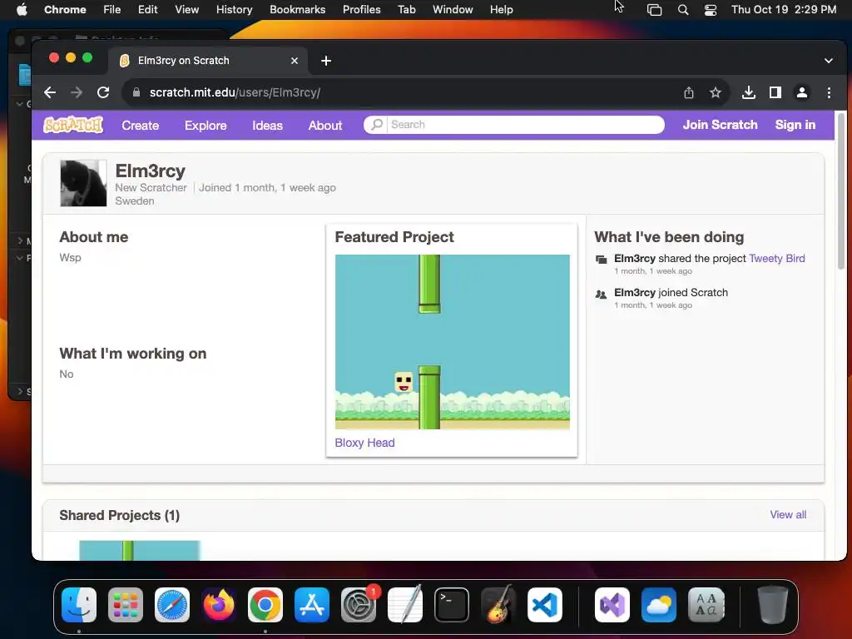Open App Store from the Dock
The image size is (852, 639).
pos(312,605)
